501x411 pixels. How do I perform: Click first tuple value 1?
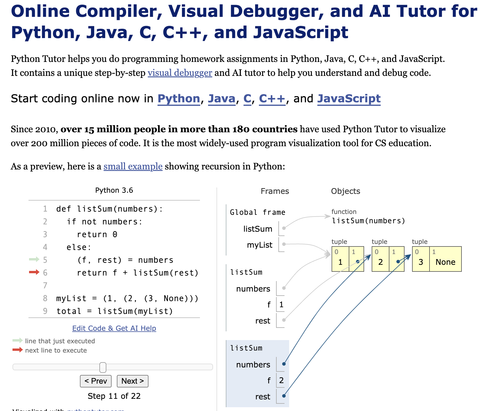340,262
